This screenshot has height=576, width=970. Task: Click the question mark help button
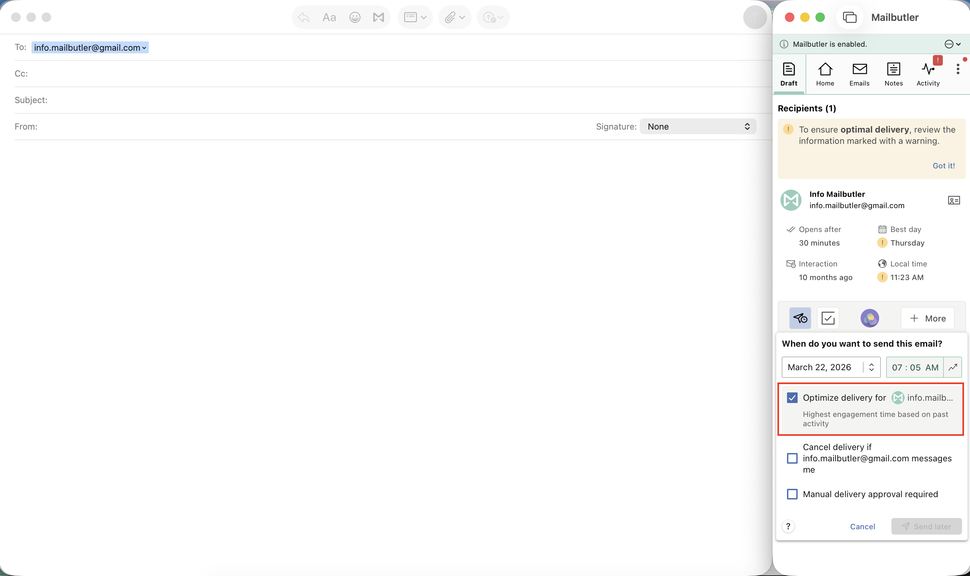788,526
